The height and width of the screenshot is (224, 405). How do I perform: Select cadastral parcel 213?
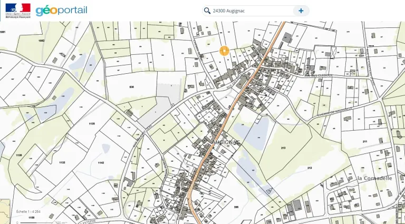283,148
